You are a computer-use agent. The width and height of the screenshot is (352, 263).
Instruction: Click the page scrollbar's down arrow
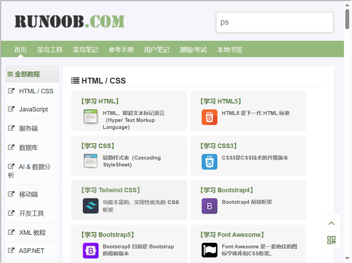click(347, 258)
